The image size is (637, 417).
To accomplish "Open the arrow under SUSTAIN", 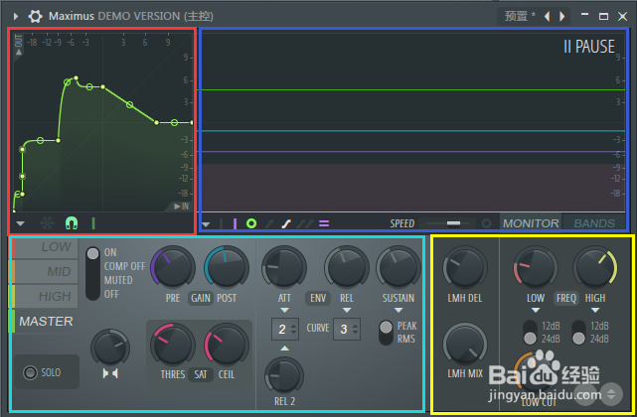I will click(x=398, y=311).
